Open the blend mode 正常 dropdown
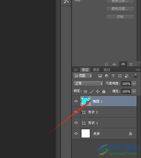The image size is (141, 158). point(88,83)
